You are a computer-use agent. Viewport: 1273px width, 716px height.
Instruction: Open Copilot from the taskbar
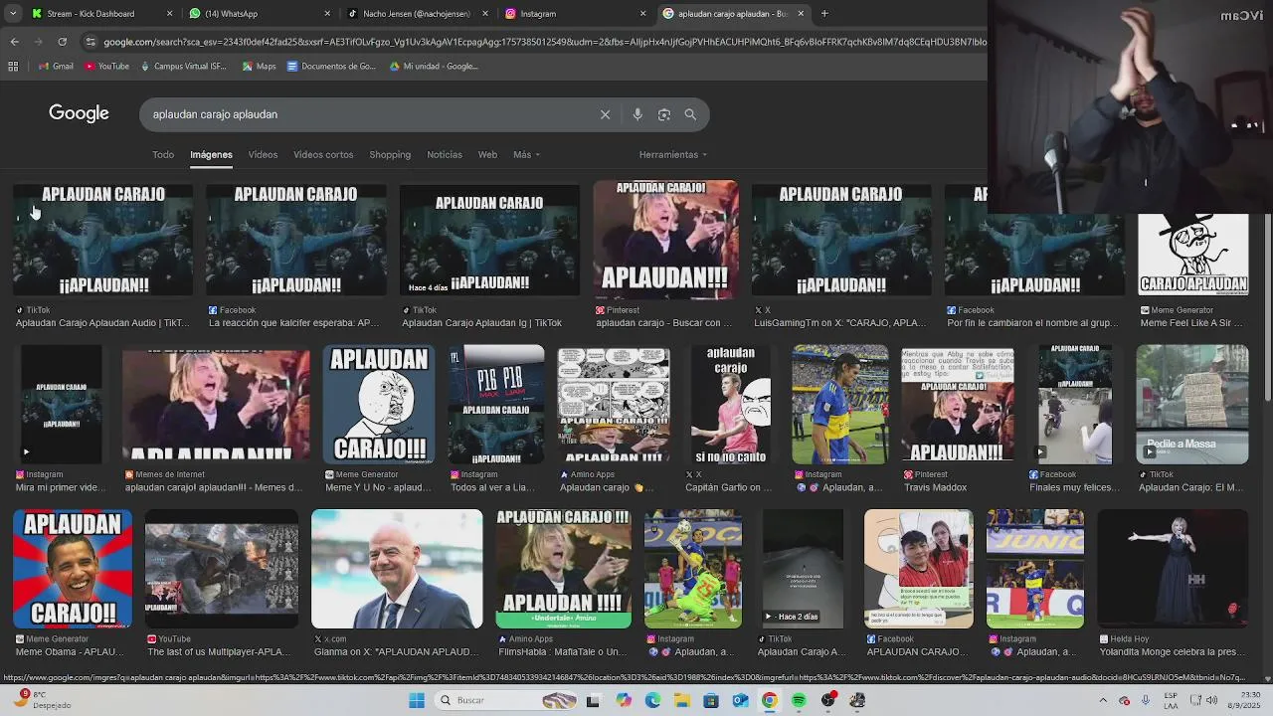point(623,700)
